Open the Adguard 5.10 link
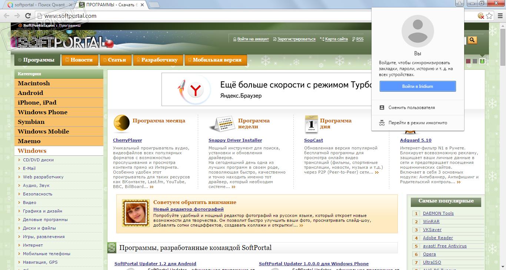506x270 pixels. [416, 140]
